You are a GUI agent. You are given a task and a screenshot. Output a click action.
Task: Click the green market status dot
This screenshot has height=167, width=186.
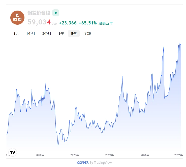pos(56,13)
